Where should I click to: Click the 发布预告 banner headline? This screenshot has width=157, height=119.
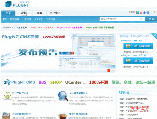point(38,52)
